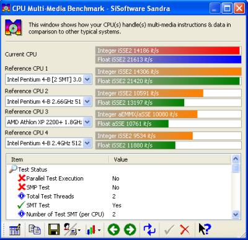Select the Intel Pentium 4-B 2.66GHz combo box
248x240 pixels.
click(48, 102)
